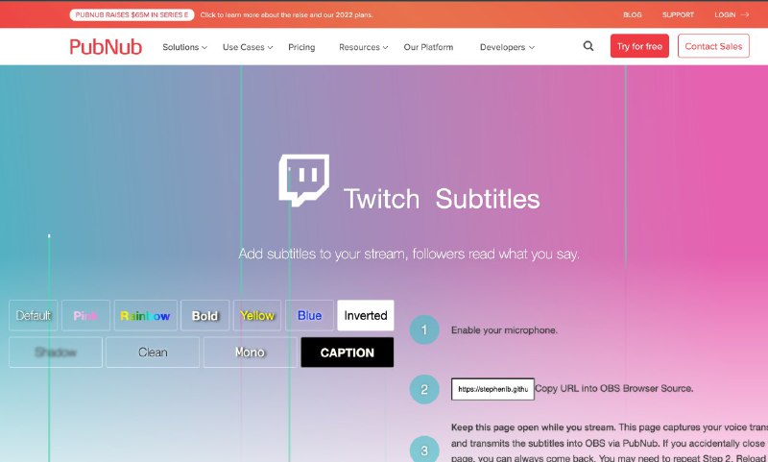Click the OBS browser source URL field
This screenshot has height=462, width=768.
click(492, 389)
